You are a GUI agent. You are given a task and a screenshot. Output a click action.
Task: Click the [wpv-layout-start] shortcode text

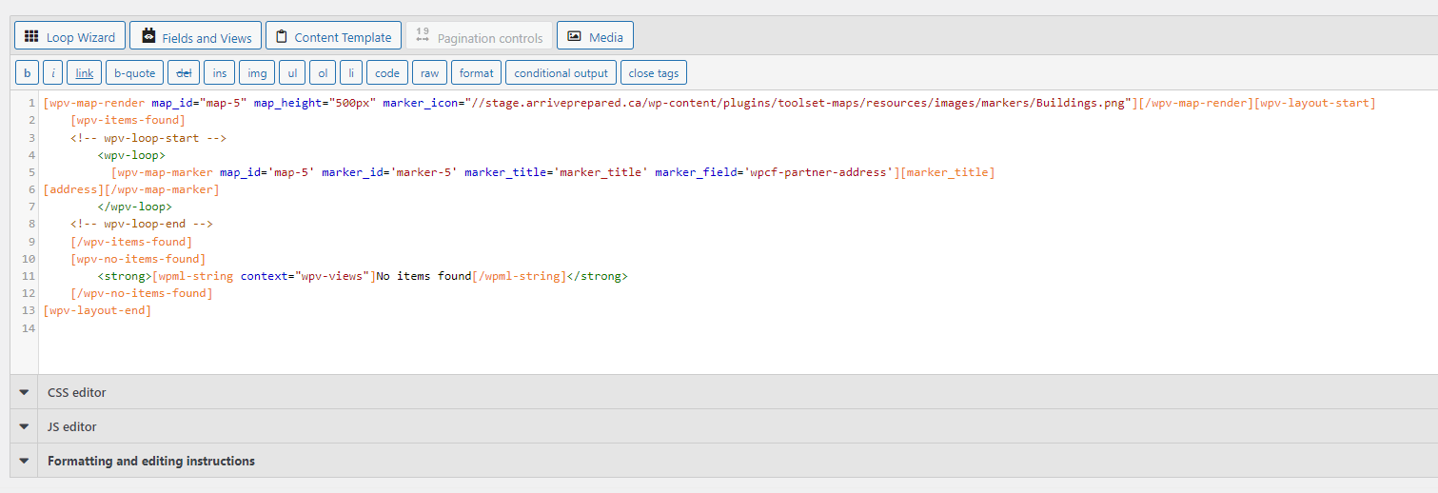coord(1315,103)
